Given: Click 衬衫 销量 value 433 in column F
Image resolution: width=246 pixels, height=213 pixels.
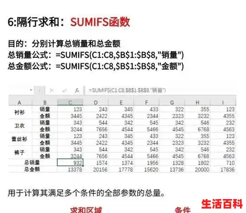Looking at the screenshot, I should pos(146,109).
